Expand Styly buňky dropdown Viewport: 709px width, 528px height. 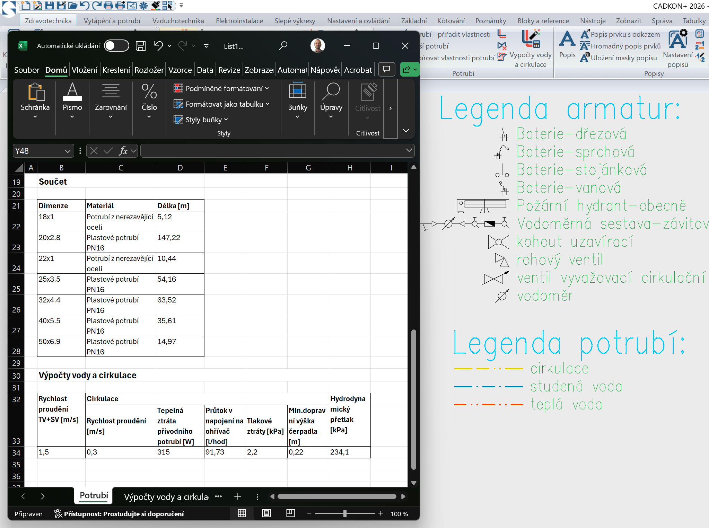tap(226, 120)
